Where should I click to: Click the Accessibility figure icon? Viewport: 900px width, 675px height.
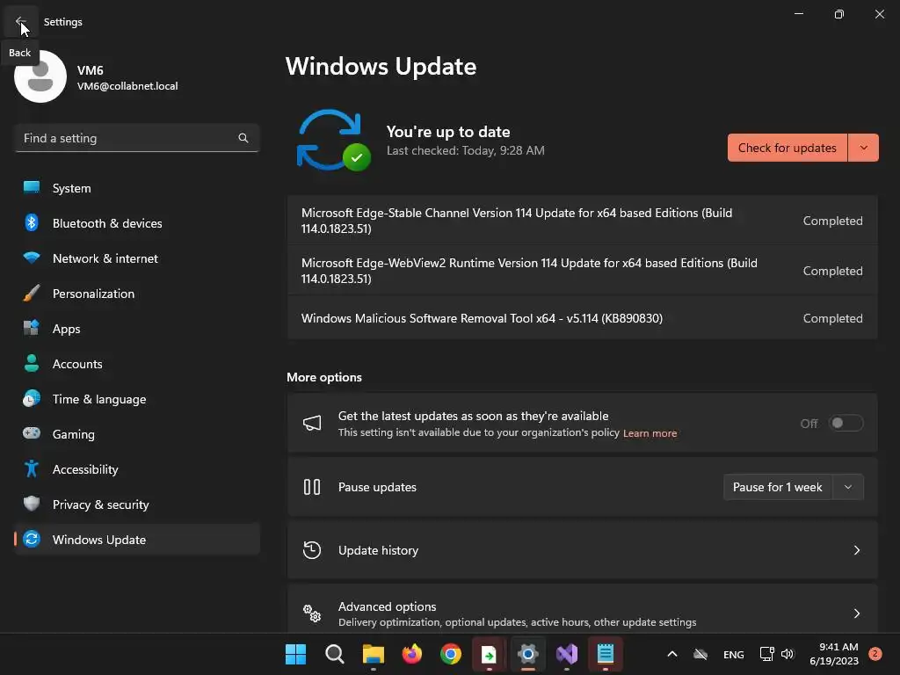(32, 469)
